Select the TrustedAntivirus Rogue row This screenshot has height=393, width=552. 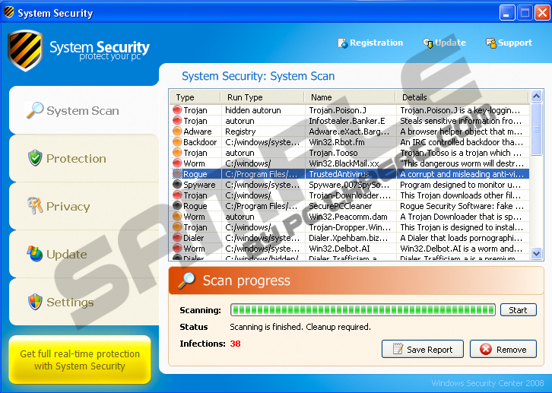[350, 174]
